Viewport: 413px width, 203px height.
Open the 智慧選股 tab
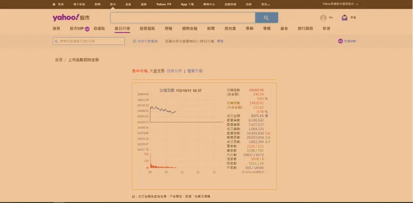click(147, 28)
